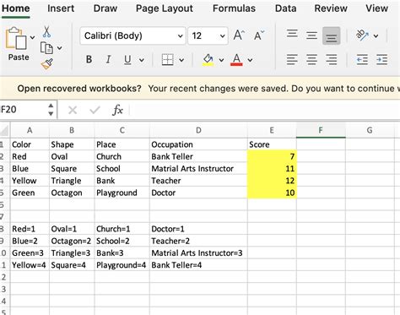
Task: Open the Formulas tab
Action: pos(234,8)
